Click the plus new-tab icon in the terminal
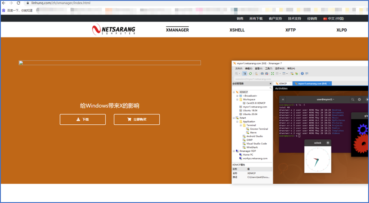The width and height of the screenshot is (369, 203). pyautogui.click(x=283, y=99)
